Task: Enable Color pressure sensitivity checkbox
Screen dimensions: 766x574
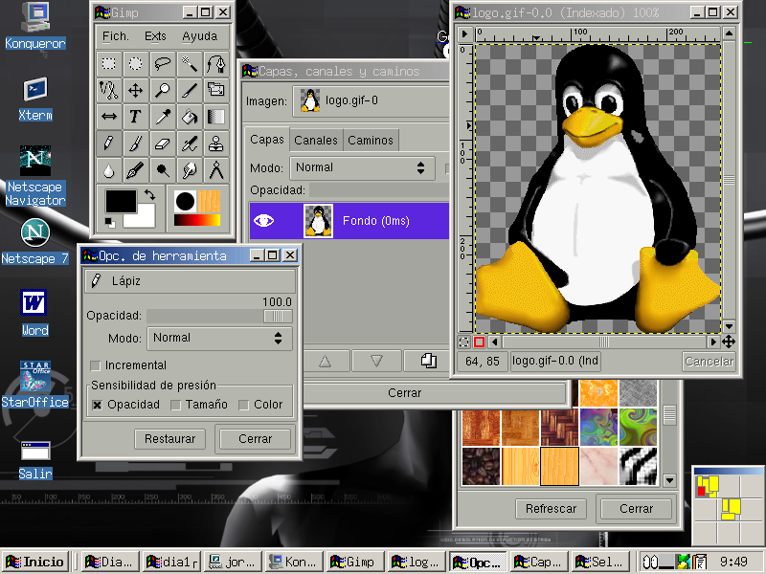Action: pyautogui.click(x=244, y=405)
